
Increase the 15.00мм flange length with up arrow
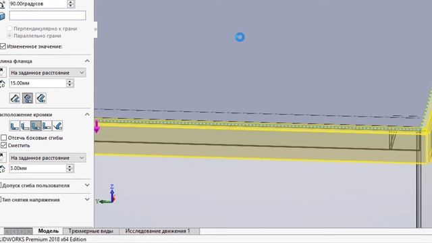click(x=70, y=81)
